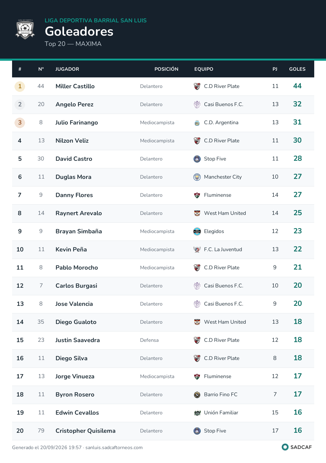Open player Brayan Simbaña's name
Viewport: 326px width, 463px height.
(79, 231)
